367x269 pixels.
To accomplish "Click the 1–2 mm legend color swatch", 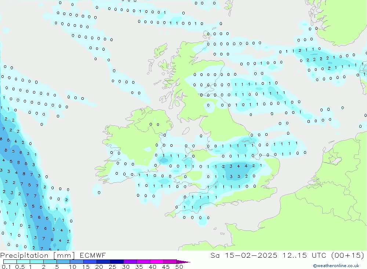I will 37,262.
